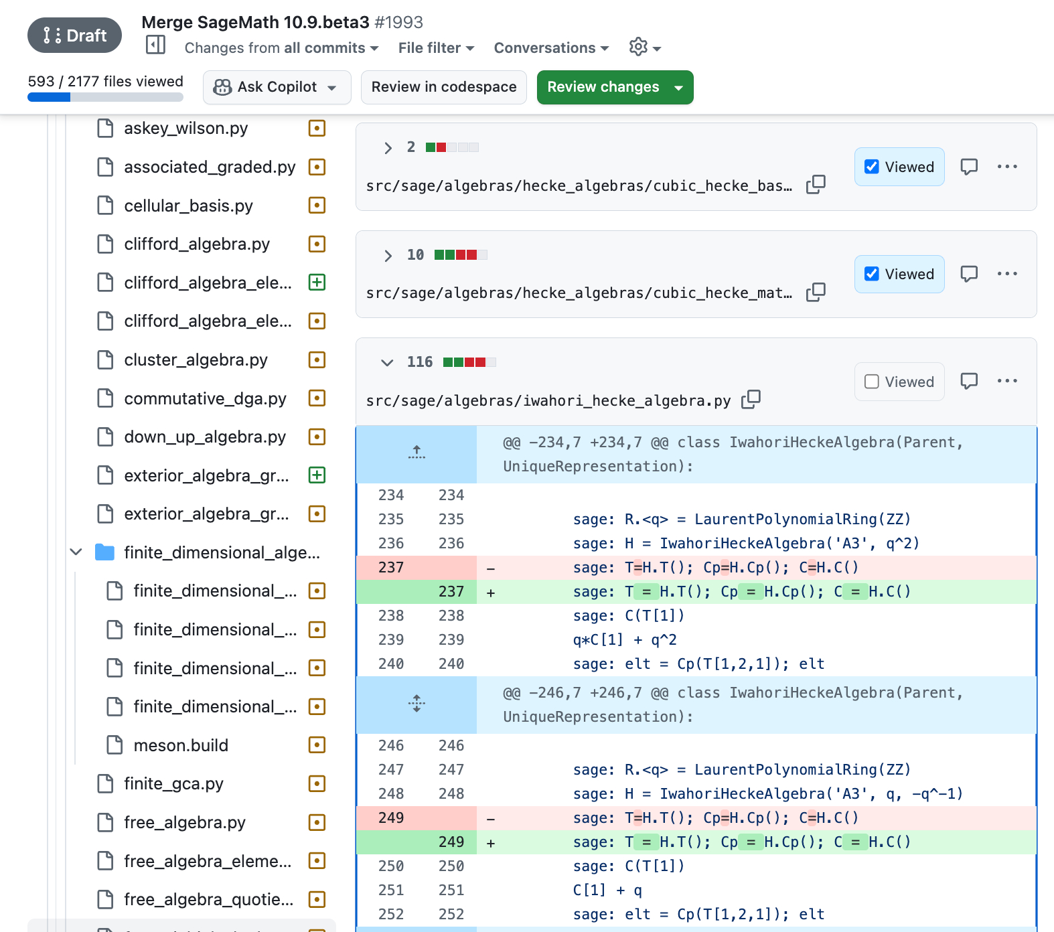Image resolution: width=1054 pixels, height=932 pixels.
Task: Collapse the iwahori_hecke_algebra.py diff
Action: click(x=387, y=362)
